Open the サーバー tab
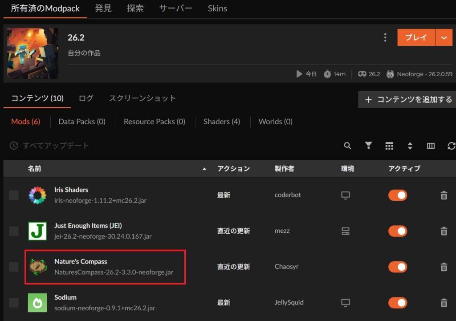 pos(175,8)
